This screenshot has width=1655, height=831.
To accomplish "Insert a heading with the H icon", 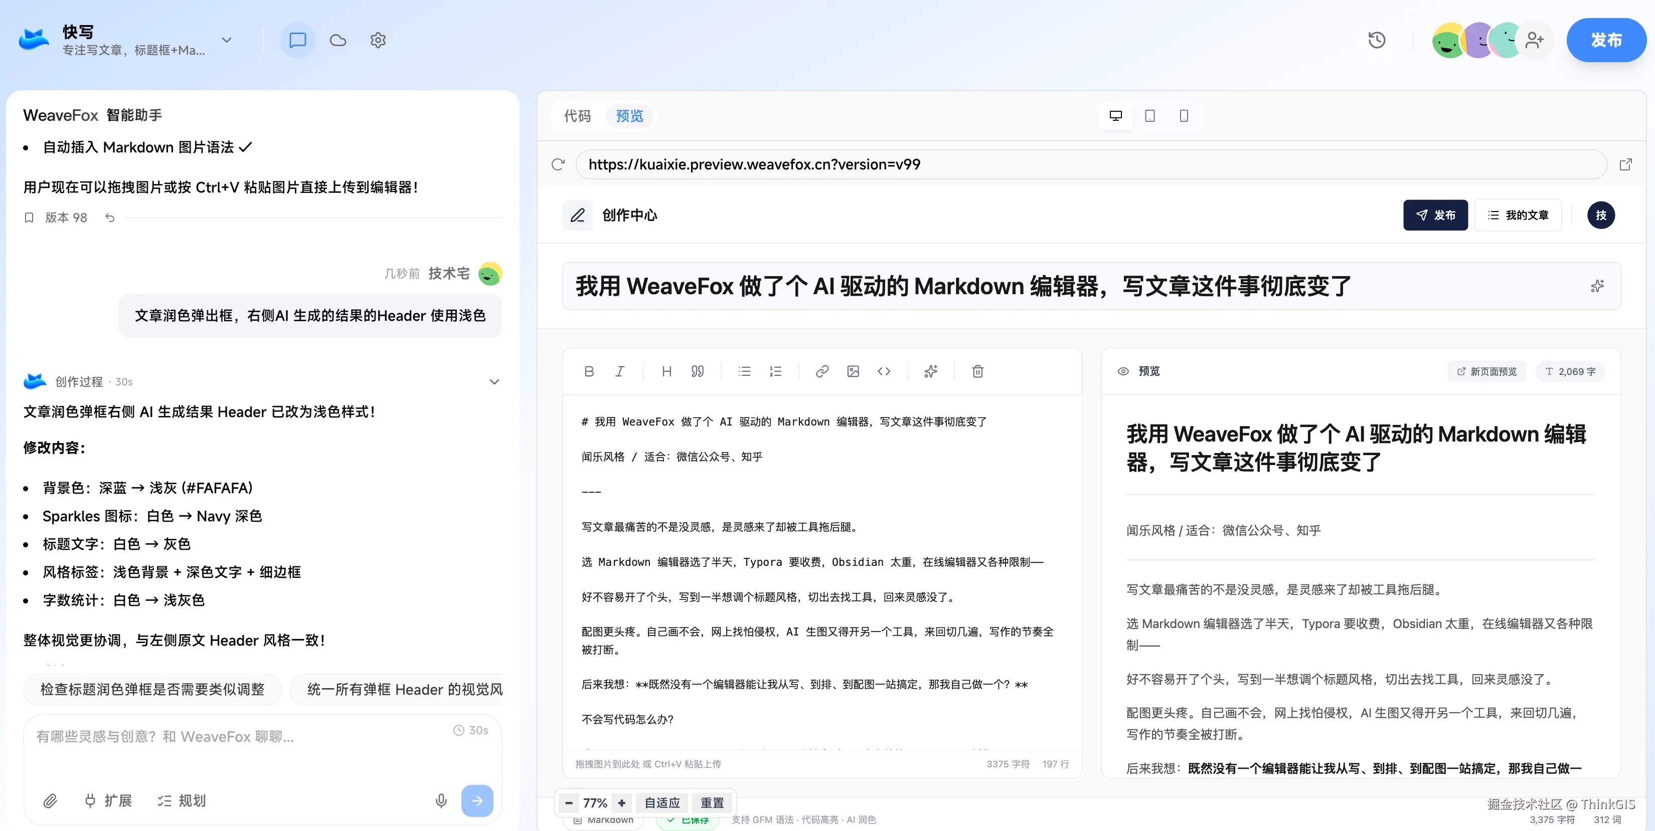I will coord(667,371).
